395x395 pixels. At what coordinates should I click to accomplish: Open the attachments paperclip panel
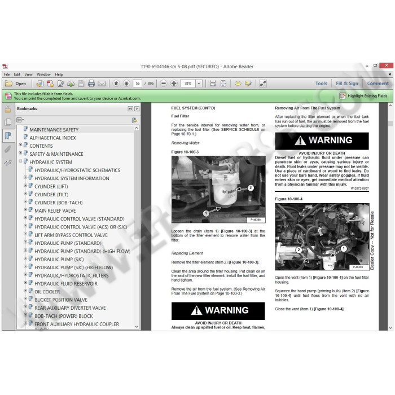(8, 150)
